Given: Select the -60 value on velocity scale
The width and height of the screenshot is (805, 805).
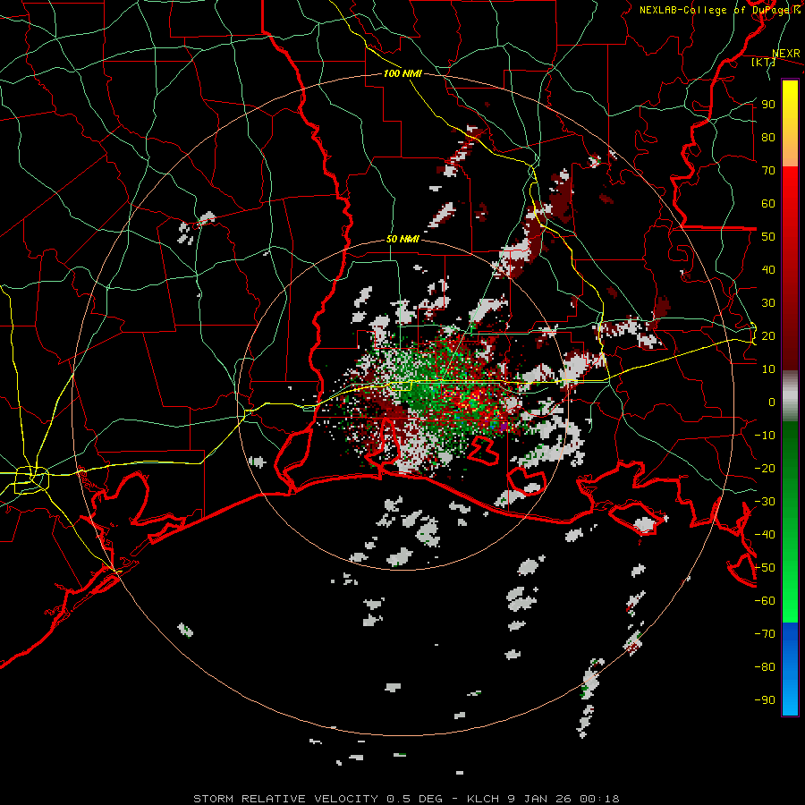Looking at the screenshot, I should (x=765, y=601).
